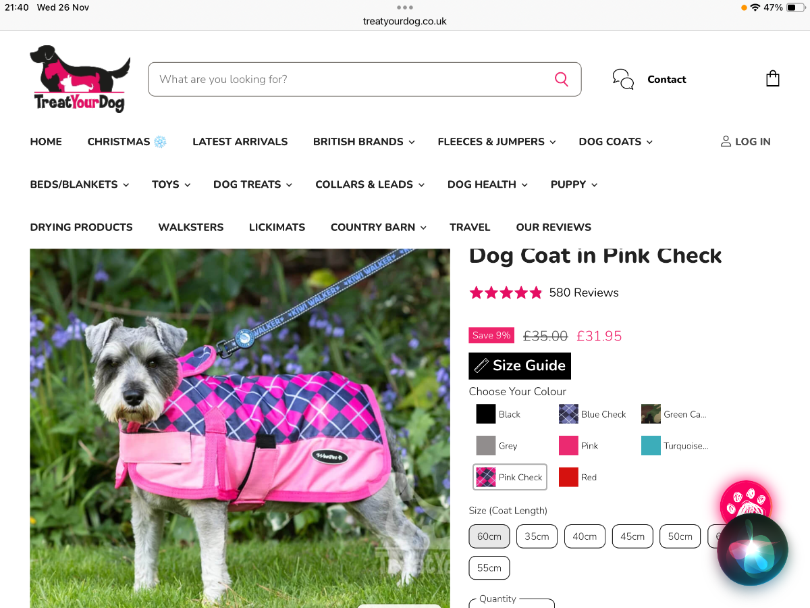Click the TreatYourDog logo

tap(80, 78)
